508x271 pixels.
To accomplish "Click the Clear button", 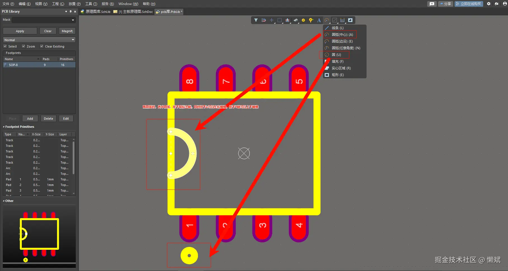I will point(48,31).
